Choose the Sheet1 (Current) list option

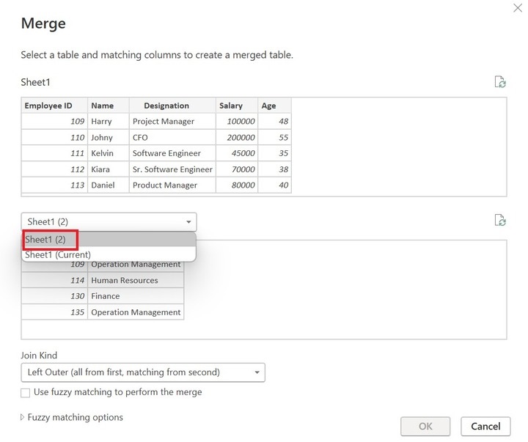(59, 254)
